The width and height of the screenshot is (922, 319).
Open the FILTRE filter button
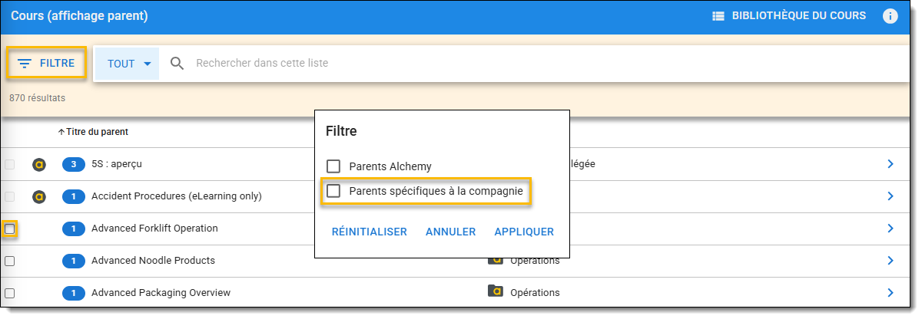coord(46,63)
